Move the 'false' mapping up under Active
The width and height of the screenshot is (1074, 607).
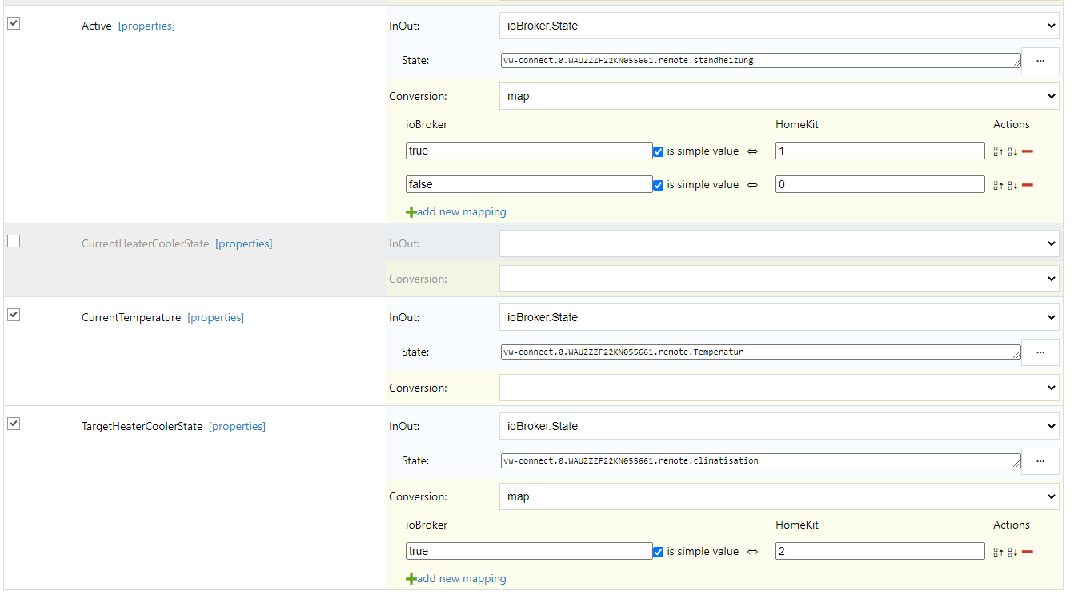click(x=998, y=185)
